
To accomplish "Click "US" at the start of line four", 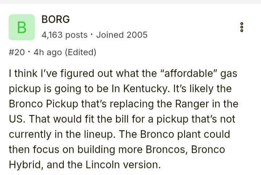I will (x=15, y=119).
